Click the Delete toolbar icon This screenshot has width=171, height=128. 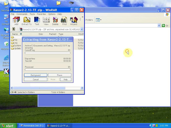point(55,21)
